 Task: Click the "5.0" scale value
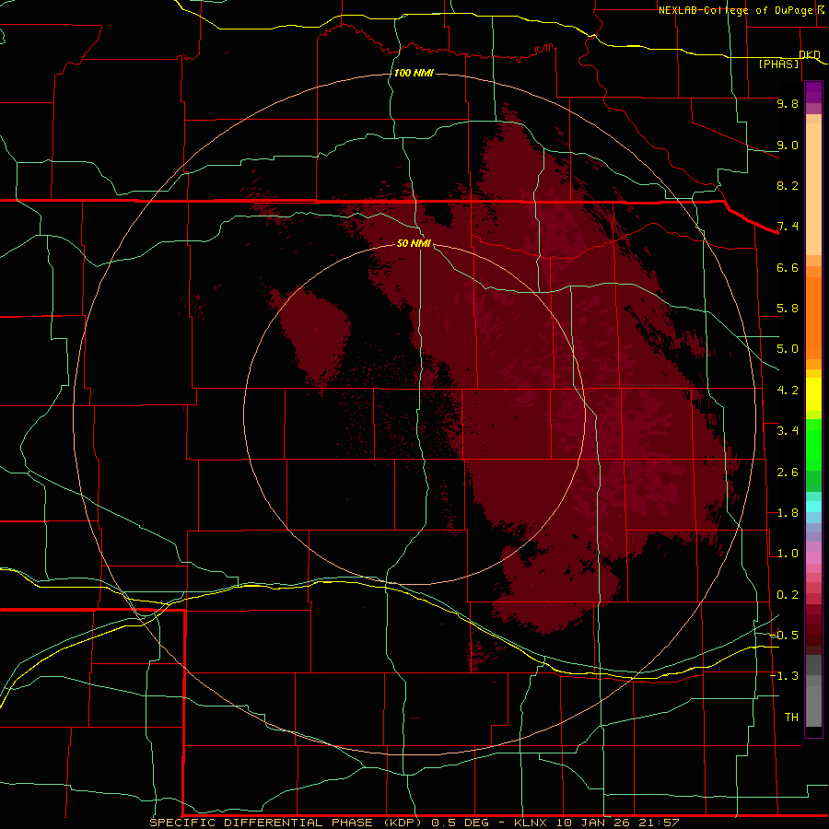[788, 349]
